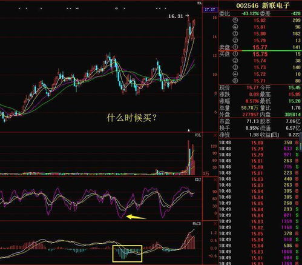Close the KDJ indicator panel

(x=215, y=179)
